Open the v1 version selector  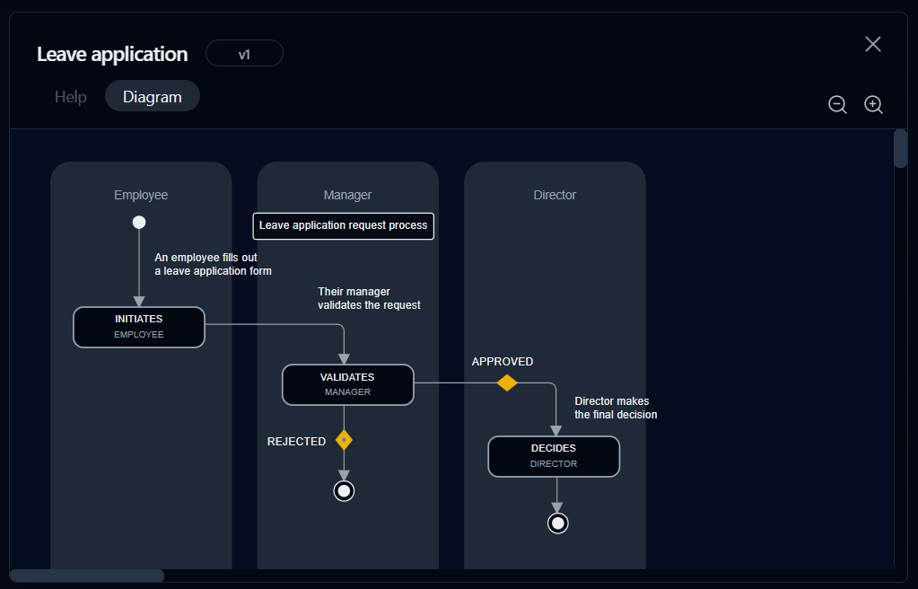(x=244, y=53)
